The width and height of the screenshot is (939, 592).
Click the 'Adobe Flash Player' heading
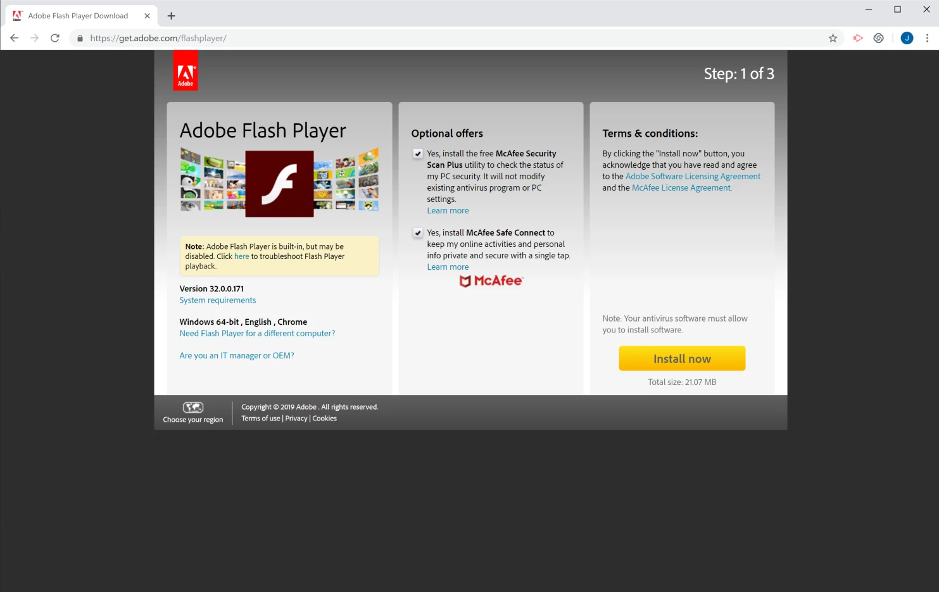[263, 130]
